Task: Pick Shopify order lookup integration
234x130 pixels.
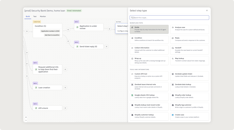Action: point(189,96)
